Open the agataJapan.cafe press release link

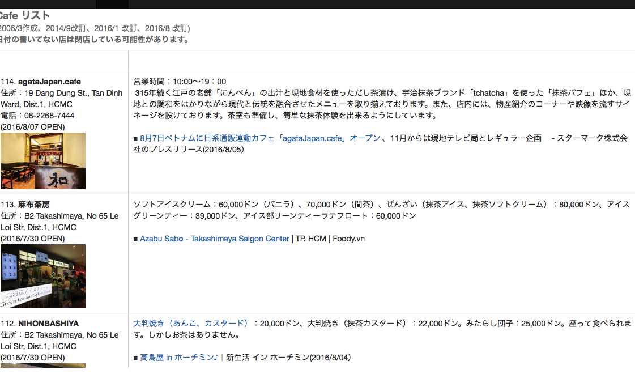(x=260, y=138)
